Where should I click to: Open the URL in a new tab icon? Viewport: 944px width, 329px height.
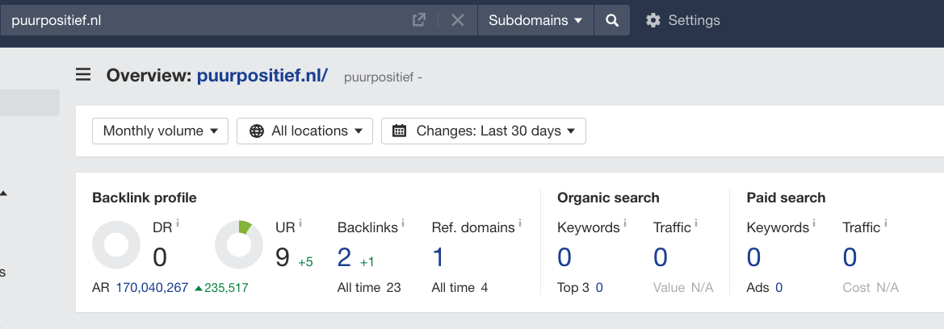[x=418, y=20]
